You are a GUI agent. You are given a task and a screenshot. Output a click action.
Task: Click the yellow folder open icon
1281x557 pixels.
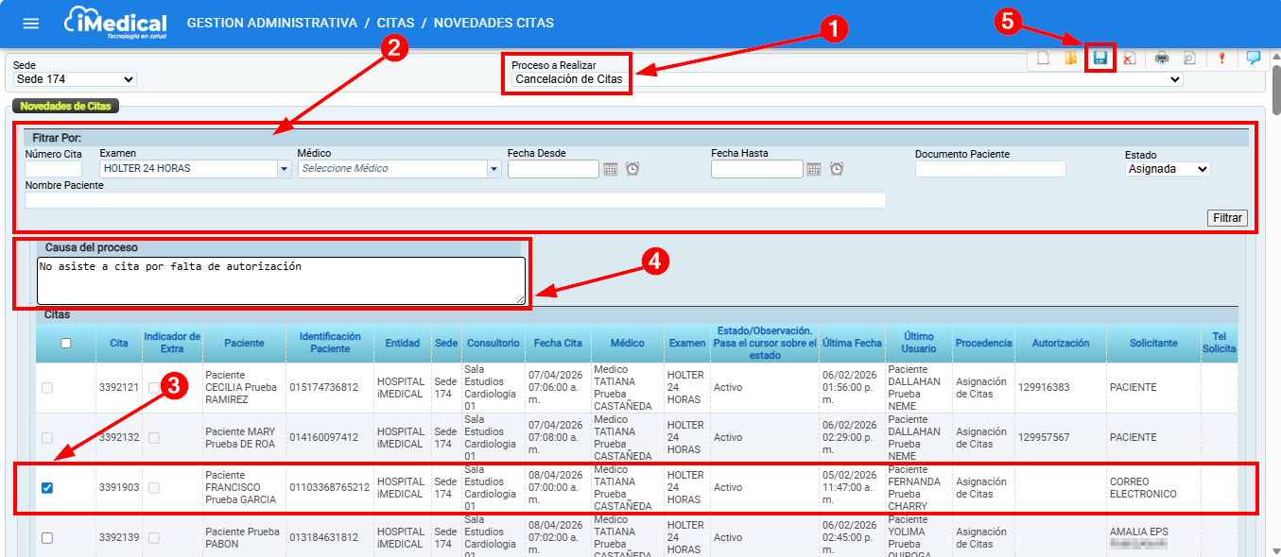coord(1070,59)
